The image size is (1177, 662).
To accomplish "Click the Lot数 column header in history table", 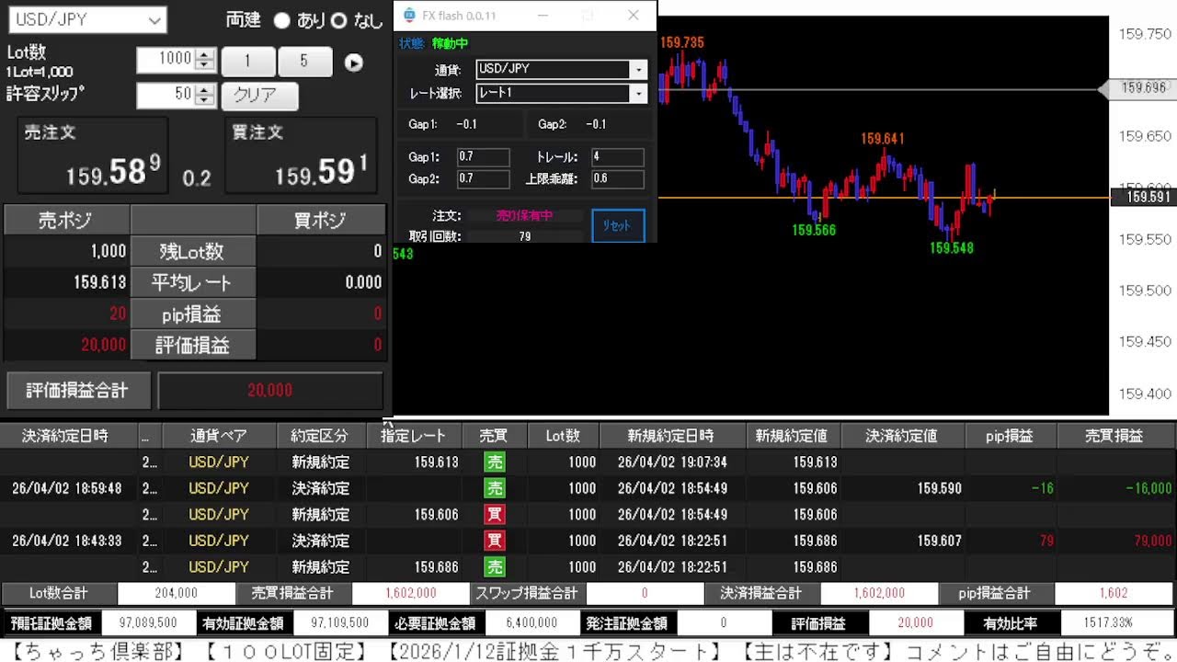I will tap(563, 436).
